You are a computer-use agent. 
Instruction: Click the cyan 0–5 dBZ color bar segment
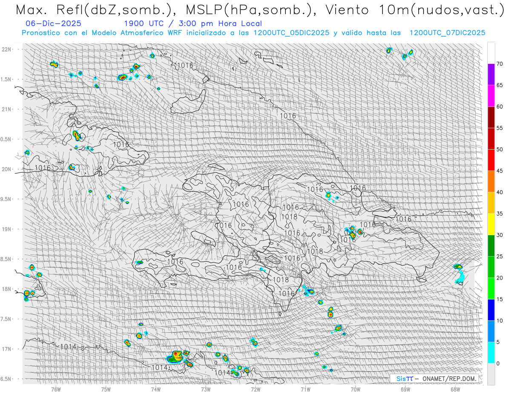pos(491,352)
